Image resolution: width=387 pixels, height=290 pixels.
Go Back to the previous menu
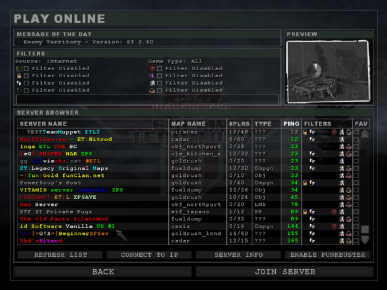103,272
